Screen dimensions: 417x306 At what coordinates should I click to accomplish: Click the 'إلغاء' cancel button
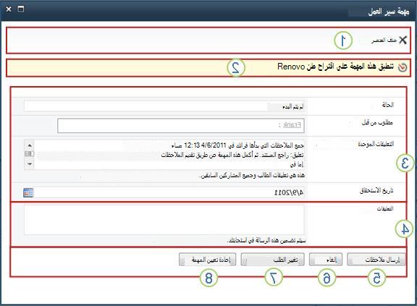pos(326,259)
